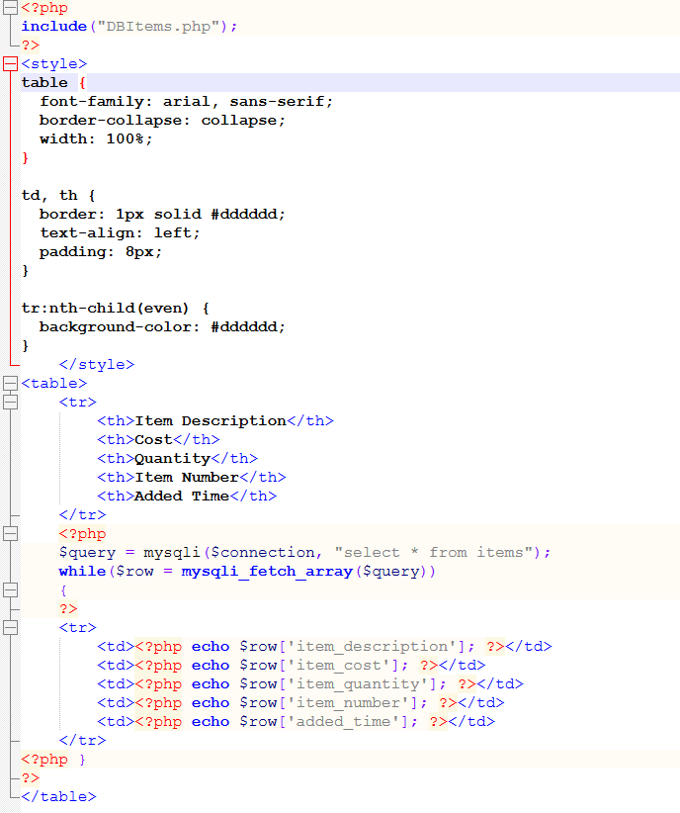Click the 'mysqli_fetch_array' function name
The height and width of the screenshot is (813, 680).
pos(267,572)
